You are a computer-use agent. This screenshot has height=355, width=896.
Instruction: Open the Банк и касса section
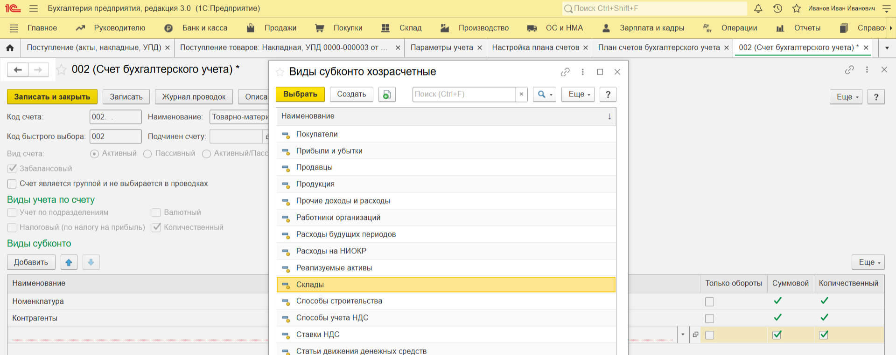196,28
